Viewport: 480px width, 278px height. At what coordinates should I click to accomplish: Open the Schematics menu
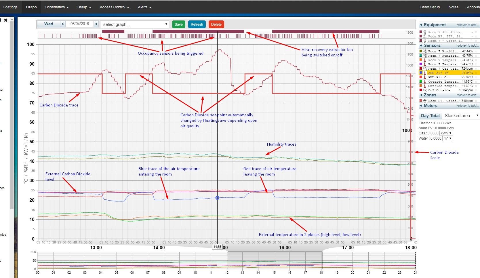point(57,7)
